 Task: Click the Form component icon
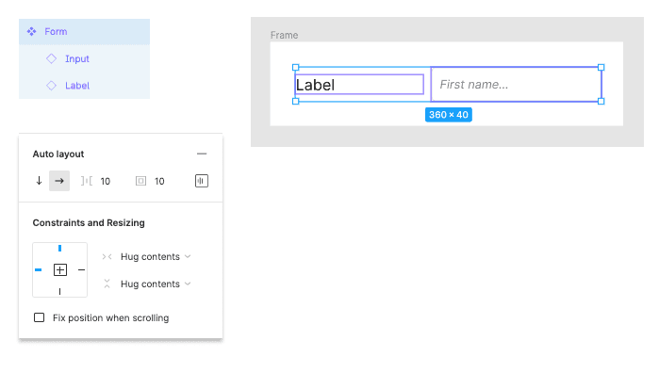(x=31, y=31)
